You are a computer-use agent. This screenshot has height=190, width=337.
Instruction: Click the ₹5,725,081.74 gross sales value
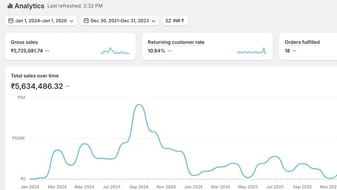[x=27, y=51]
